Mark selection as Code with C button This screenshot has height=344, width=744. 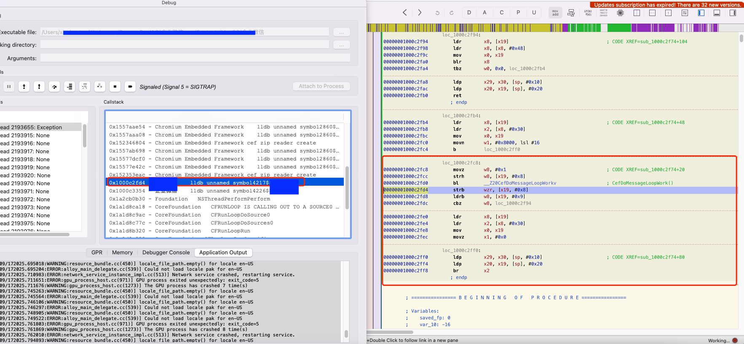501,13
